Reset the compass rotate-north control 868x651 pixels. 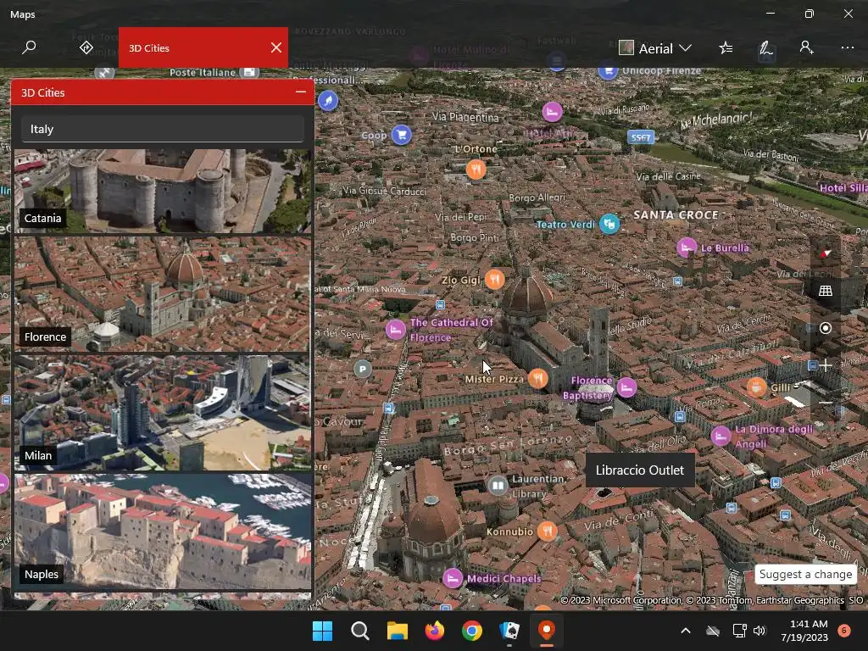pos(826,253)
